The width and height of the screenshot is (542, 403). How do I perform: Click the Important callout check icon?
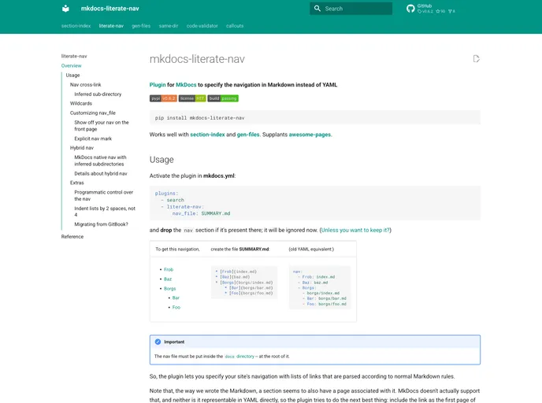click(x=158, y=342)
